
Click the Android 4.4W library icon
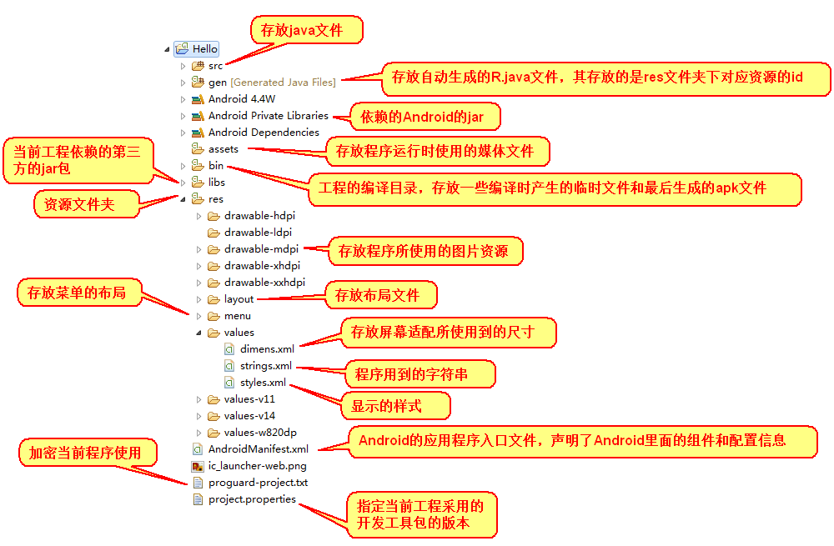click(198, 99)
